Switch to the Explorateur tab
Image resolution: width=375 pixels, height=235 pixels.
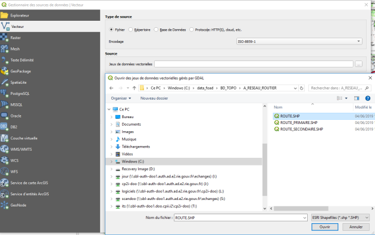[x=50, y=15]
